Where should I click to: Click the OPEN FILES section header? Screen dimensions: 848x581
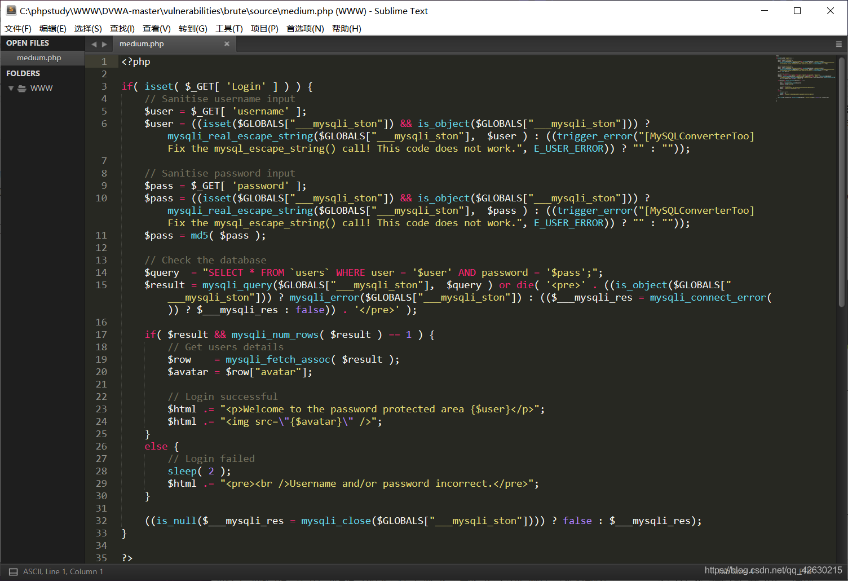(x=28, y=43)
